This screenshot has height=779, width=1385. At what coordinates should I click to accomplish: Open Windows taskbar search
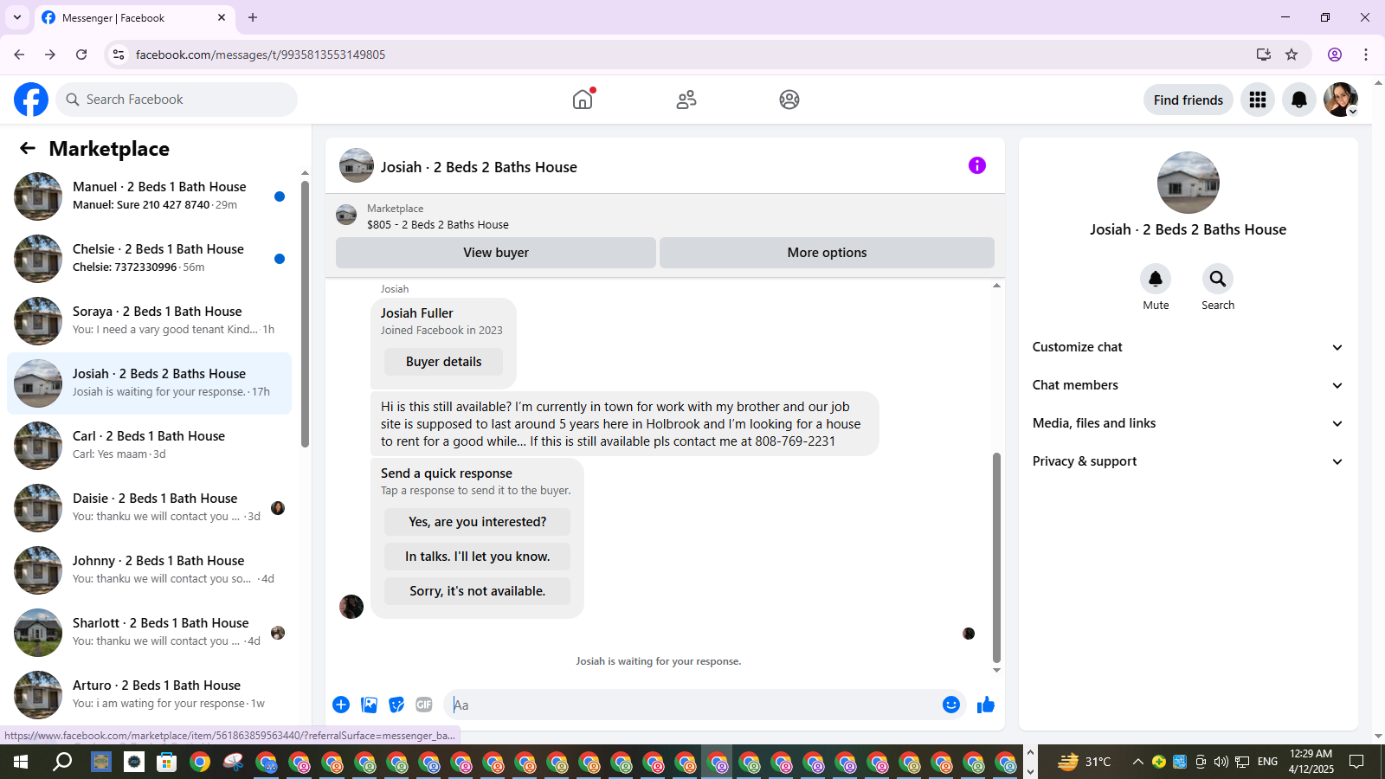pos(62,762)
